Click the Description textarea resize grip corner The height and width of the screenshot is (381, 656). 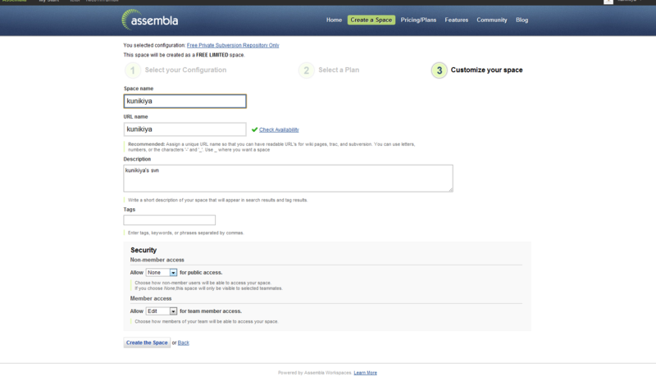[x=450, y=190]
